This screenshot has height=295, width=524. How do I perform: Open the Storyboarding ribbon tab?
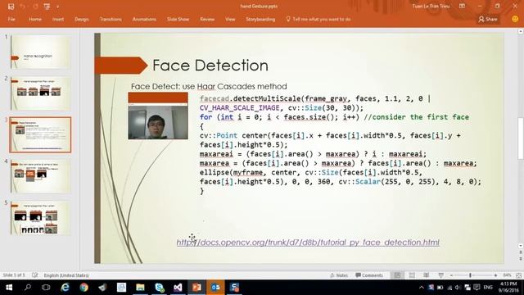pyautogui.click(x=260, y=19)
